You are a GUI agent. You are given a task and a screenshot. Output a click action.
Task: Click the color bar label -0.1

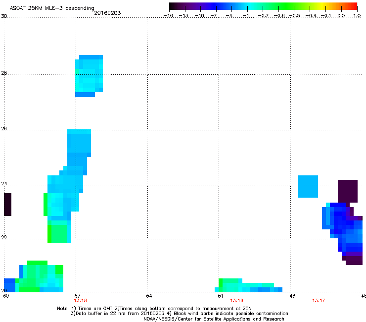326,16
